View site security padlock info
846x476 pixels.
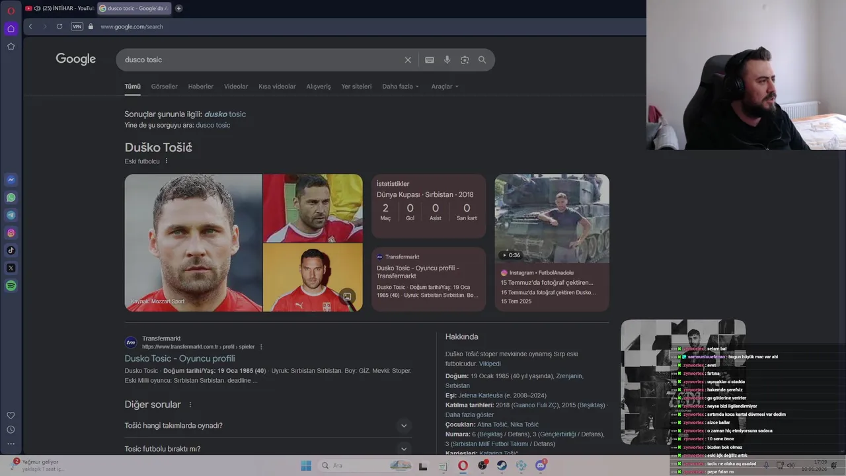pyautogui.click(x=91, y=26)
